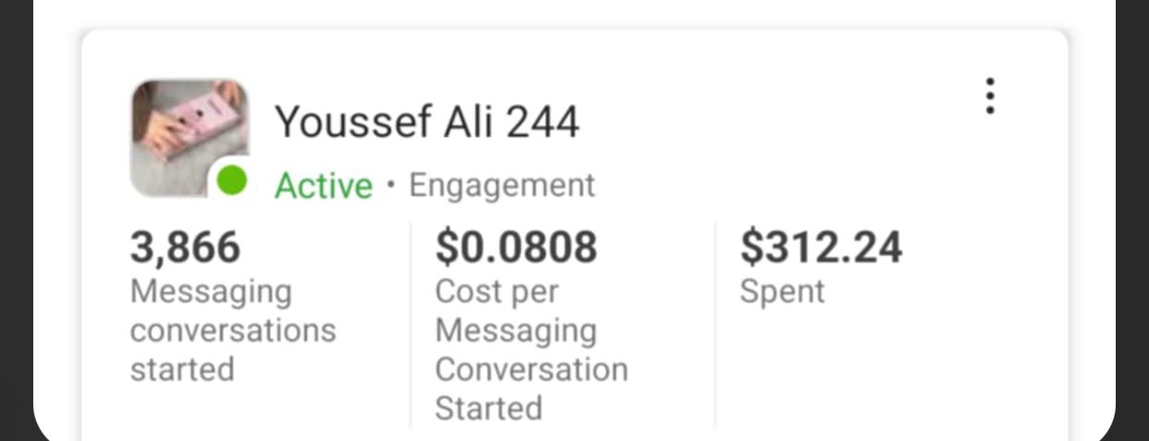Click the $0.0808 cost value
Screen dimensions: 1149x441
516,247
